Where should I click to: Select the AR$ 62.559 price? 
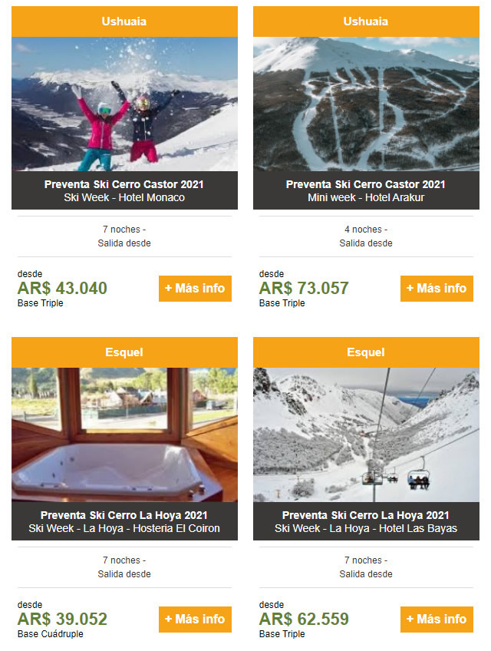click(304, 619)
